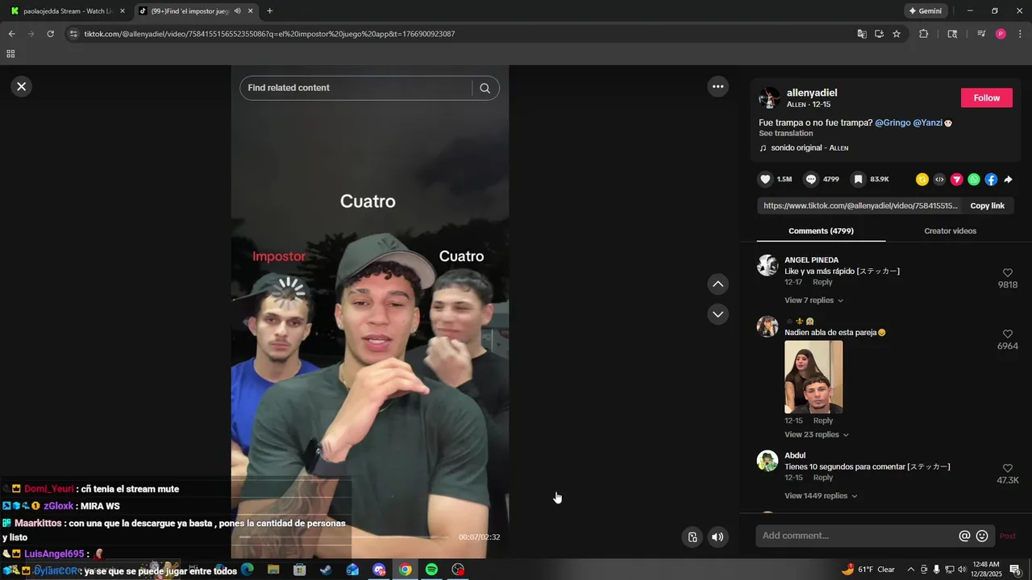Open more share options arrow

tap(1008, 179)
